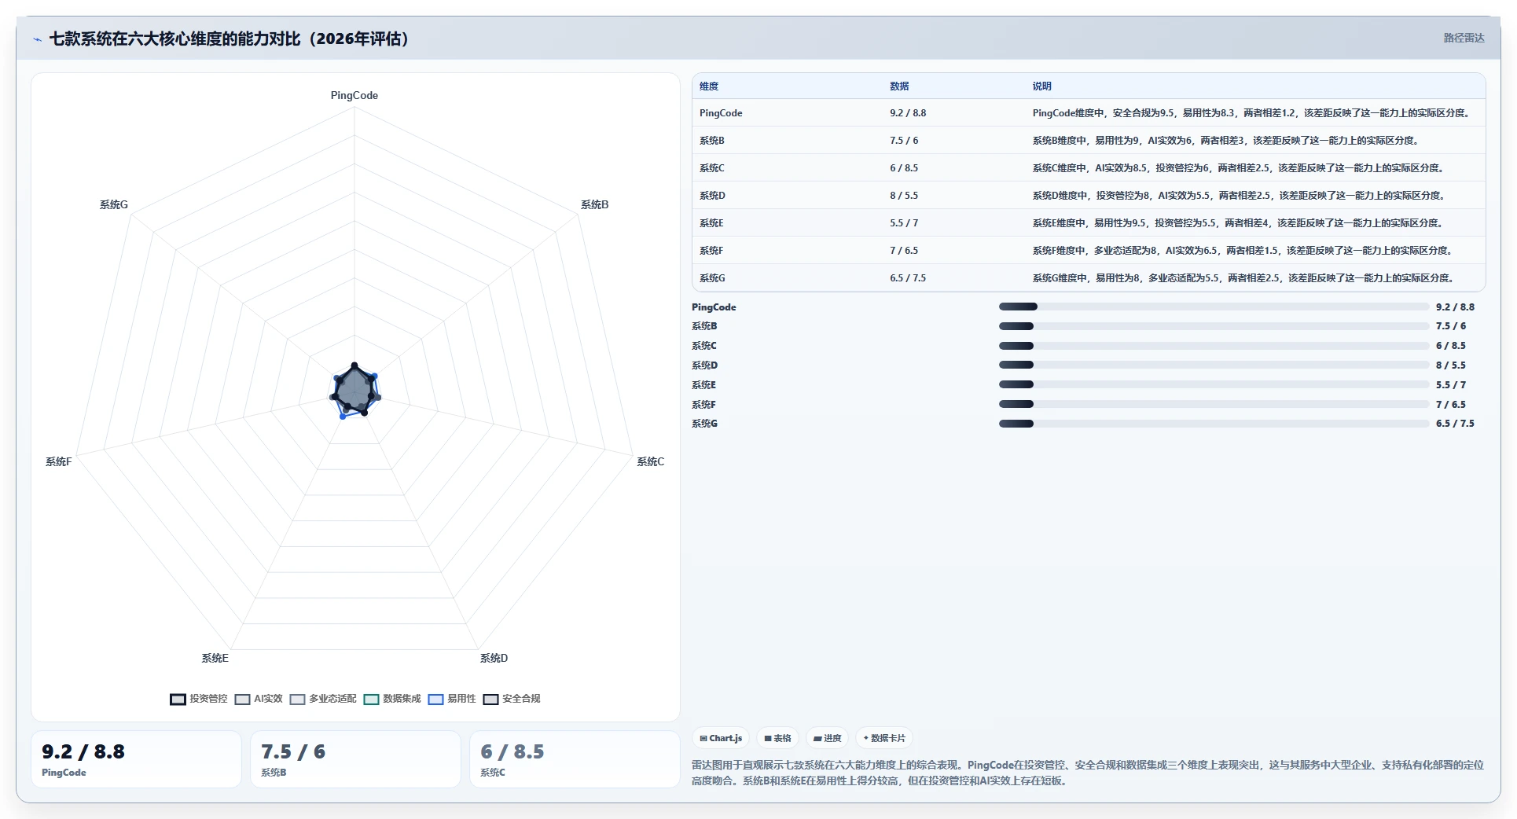The height and width of the screenshot is (819, 1517).
Task: Open the 系统B 7.5 / 6 data card
Action: coord(355,759)
